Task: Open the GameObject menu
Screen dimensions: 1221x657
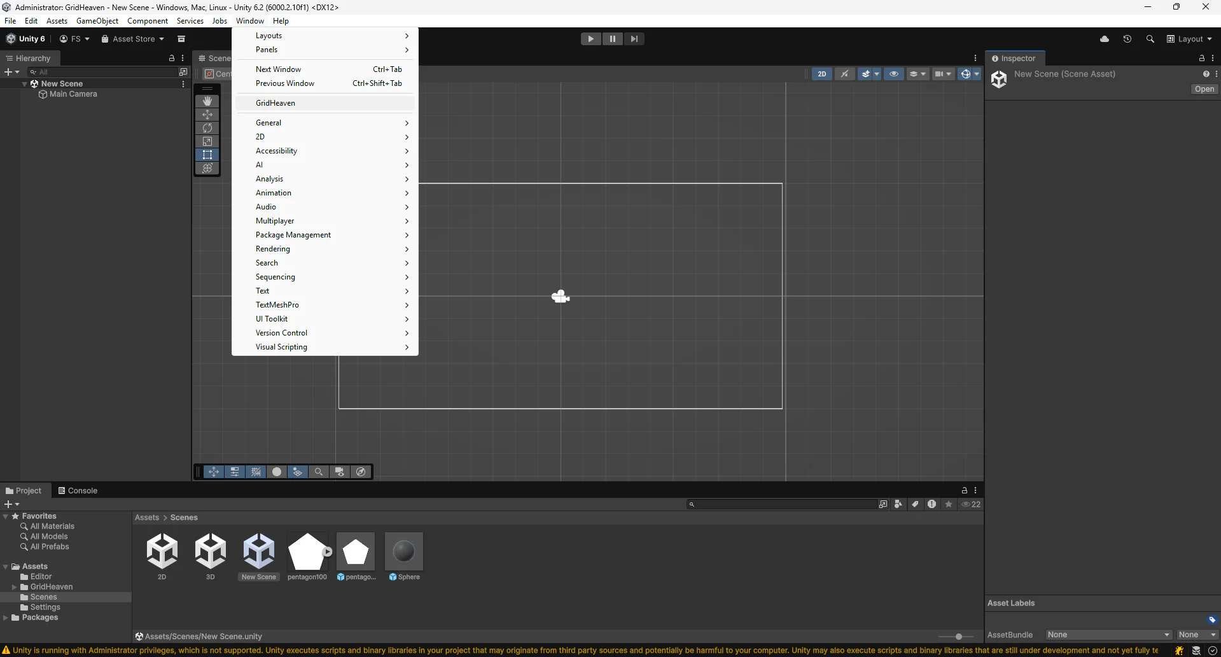Action: click(x=97, y=21)
